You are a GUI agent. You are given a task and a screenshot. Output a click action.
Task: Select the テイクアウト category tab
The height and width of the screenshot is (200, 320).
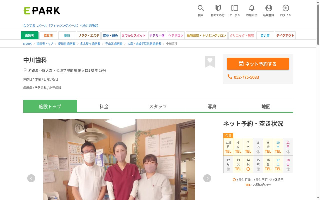tap(285, 35)
